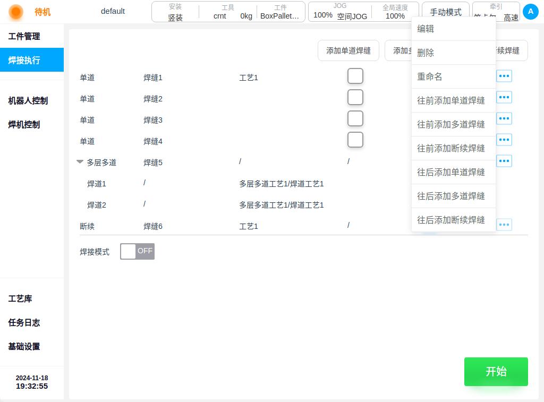Screen dimensions: 544x402
Task: Open the JOG 空间JOG settings box
Action: point(339,12)
